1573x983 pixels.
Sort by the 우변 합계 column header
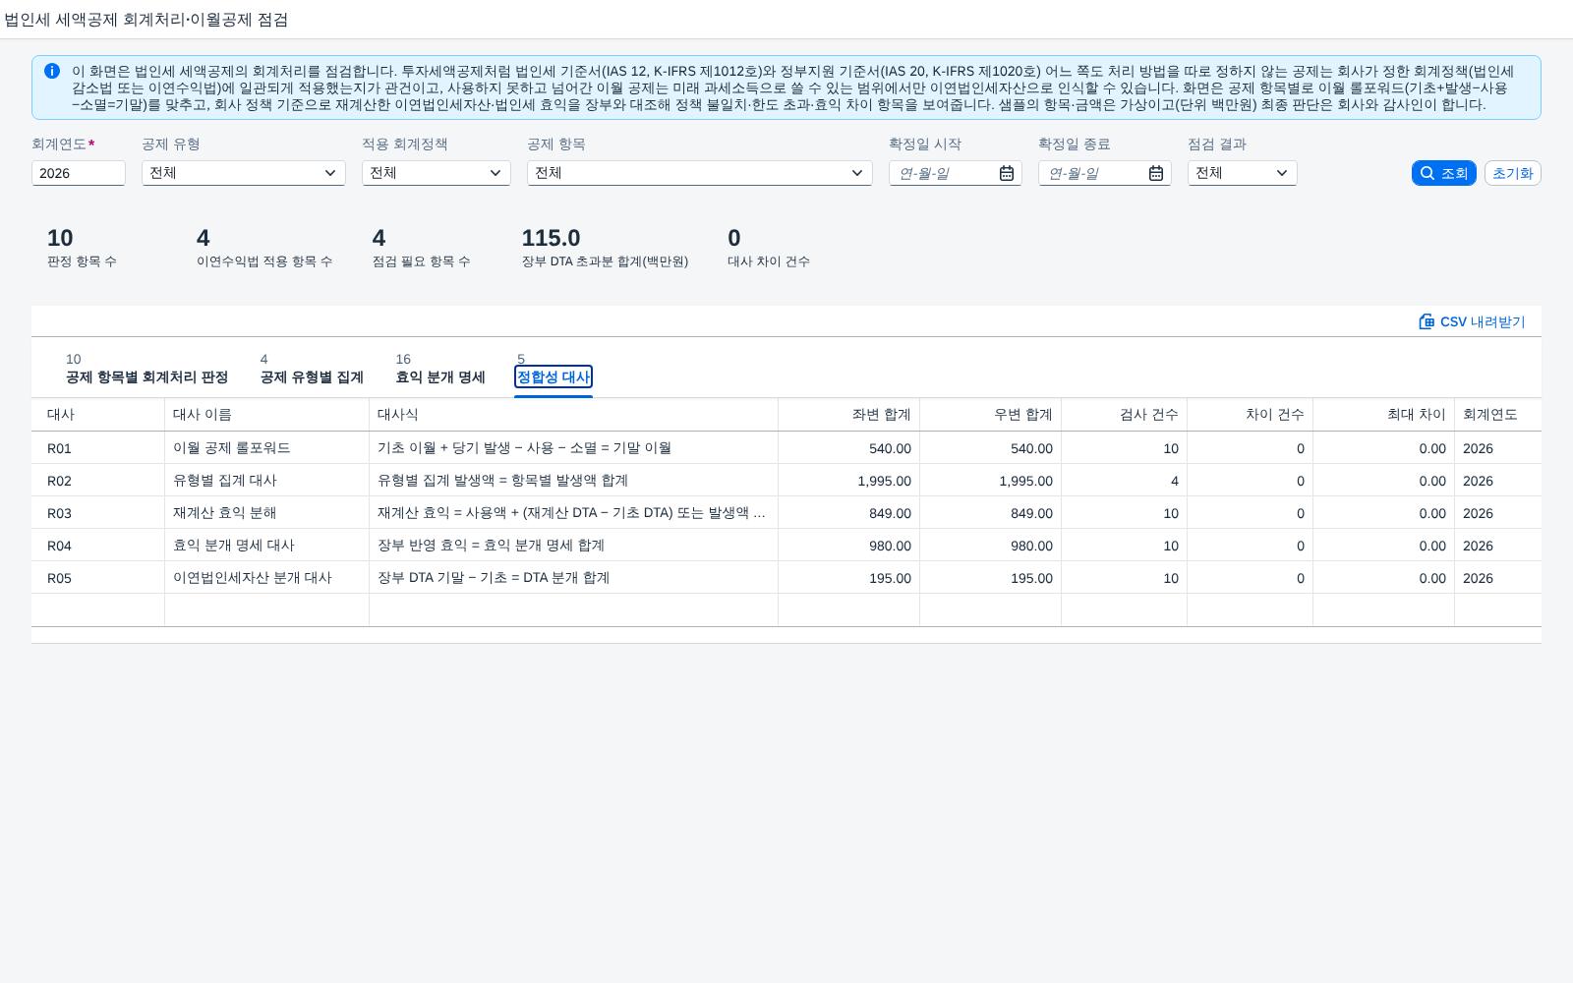coord(990,415)
